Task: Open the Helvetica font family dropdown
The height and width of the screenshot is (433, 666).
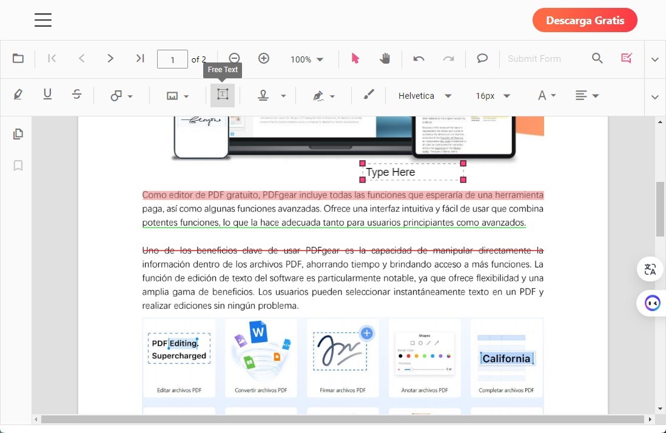Action: coord(425,95)
